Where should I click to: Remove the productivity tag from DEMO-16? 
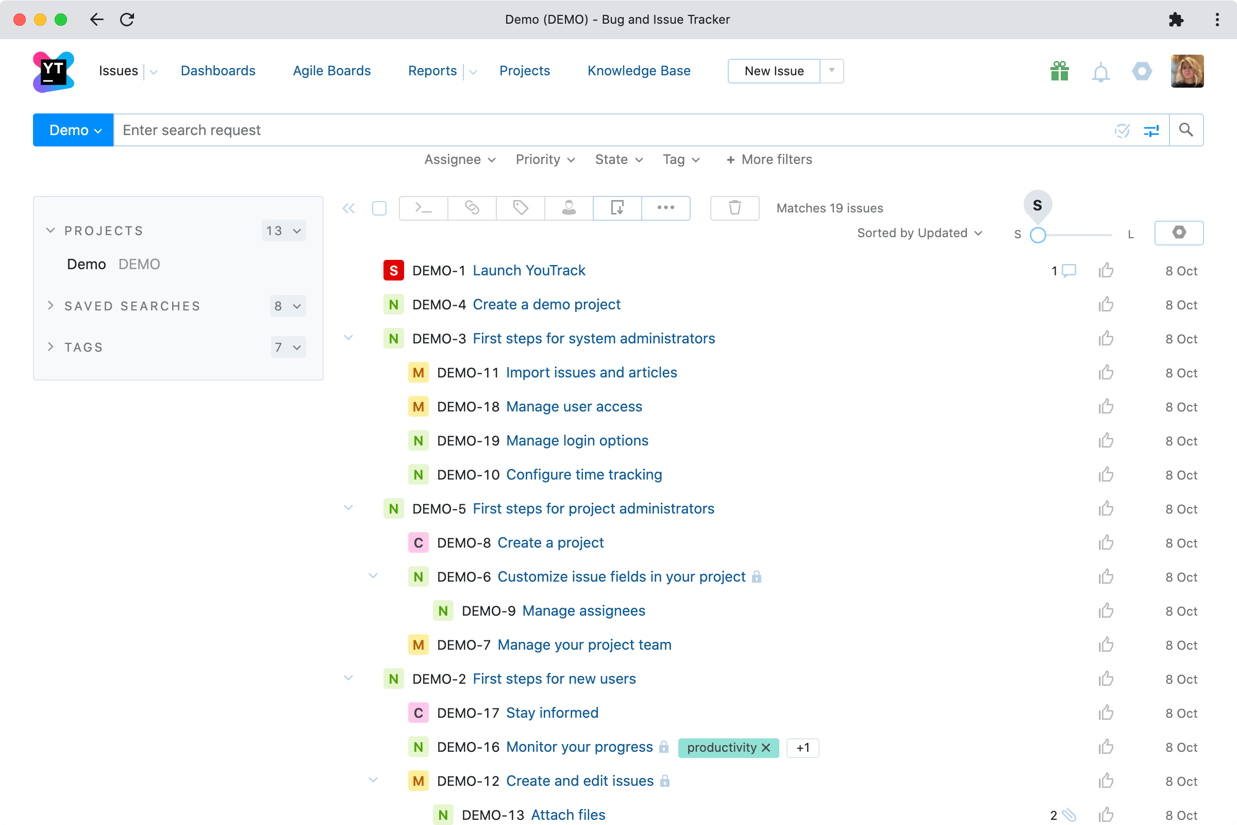pyautogui.click(x=766, y=748)
